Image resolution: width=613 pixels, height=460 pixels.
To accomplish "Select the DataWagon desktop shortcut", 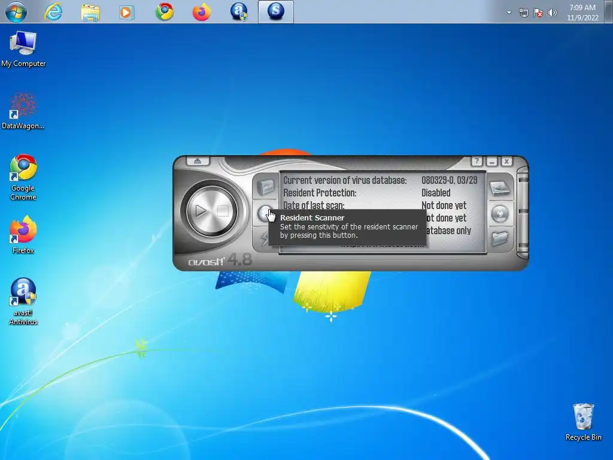I will tap(23, 111).
